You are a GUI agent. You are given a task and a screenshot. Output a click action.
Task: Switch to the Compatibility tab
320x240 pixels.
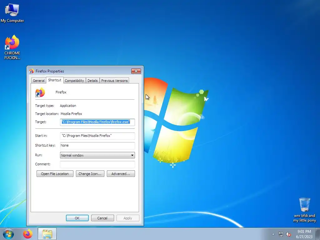pos(74,81)
